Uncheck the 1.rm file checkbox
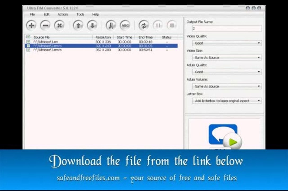Image resolution: width=288 pixels, height=191 pixels. click(x=28, y=42)
